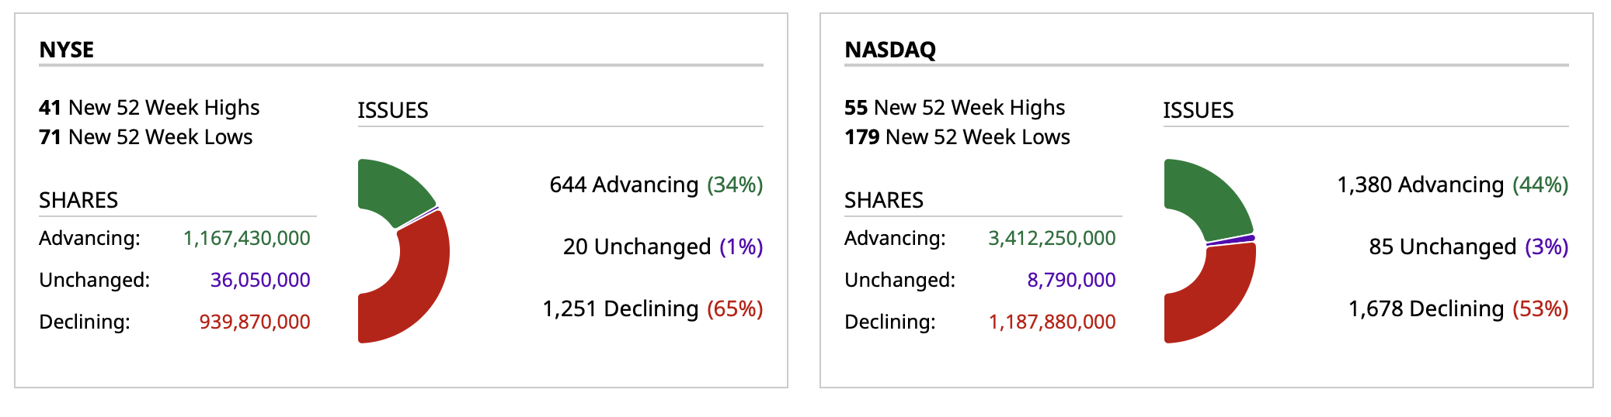Select the NYSE panel heading

[x=67, y=50]
